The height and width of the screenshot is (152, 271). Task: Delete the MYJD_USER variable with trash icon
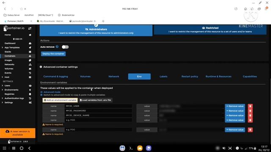coord(250,106)
